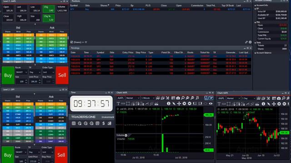
Task: Select the crosshair tool in 1 Day AAPL chart
Action: click(274, 104)
